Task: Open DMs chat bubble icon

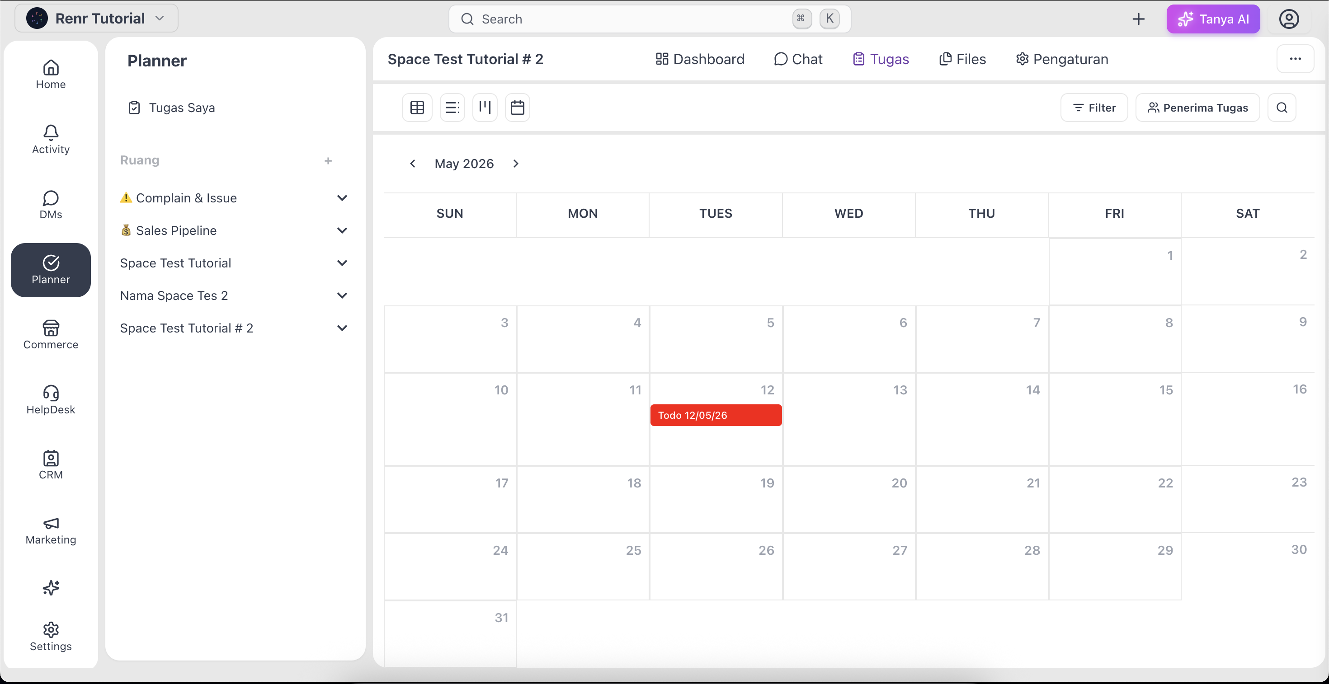Action: 51,205
